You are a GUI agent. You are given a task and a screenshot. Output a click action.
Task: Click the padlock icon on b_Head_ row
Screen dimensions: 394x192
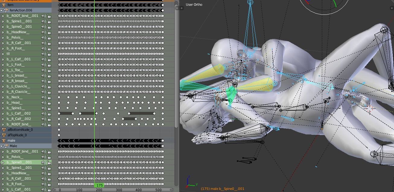49,102
